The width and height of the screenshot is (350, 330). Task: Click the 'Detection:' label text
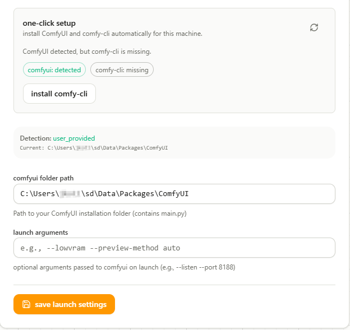35,138
